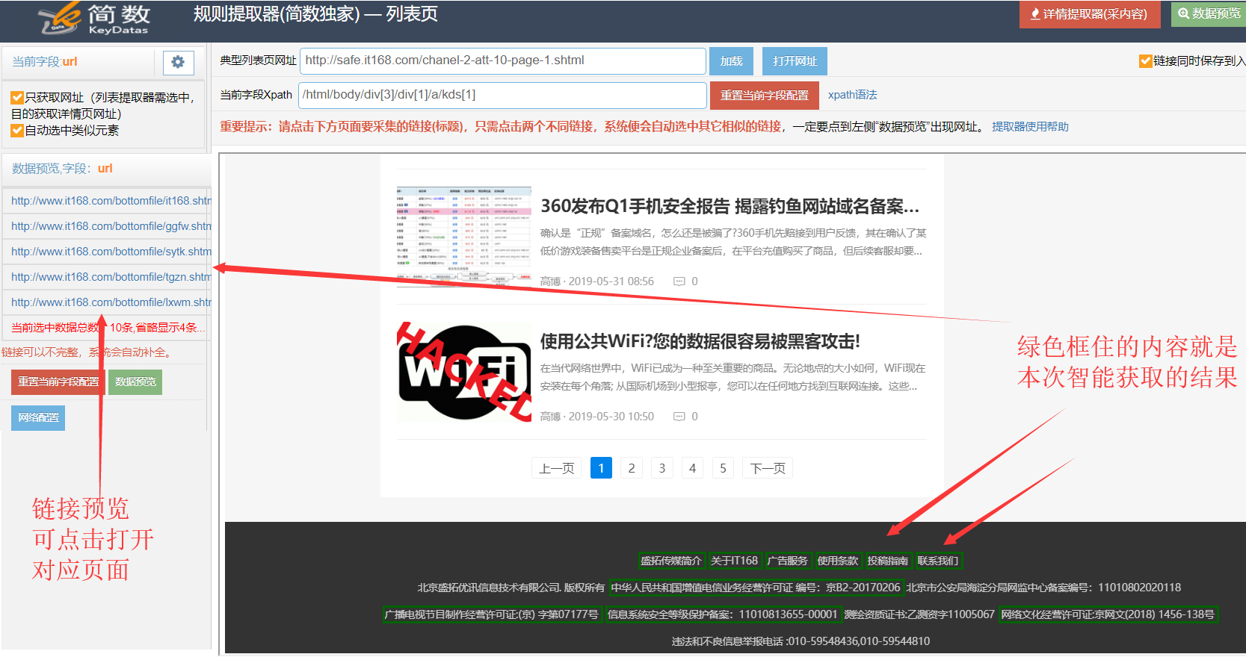Go to the next page 下一页
This screenshot has height=657, width=1246.
tap(768, 468)
